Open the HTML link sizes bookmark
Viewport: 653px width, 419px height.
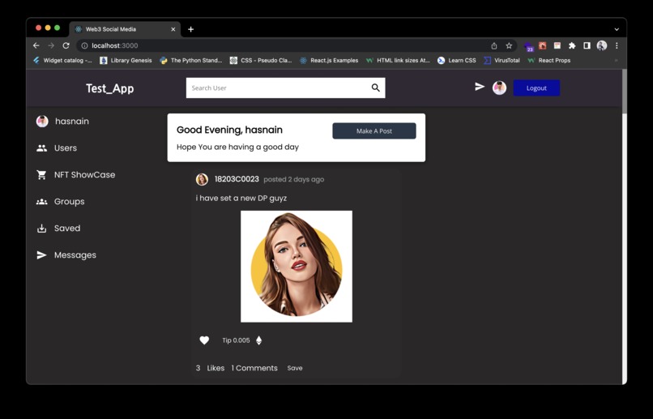click(398, 61)
